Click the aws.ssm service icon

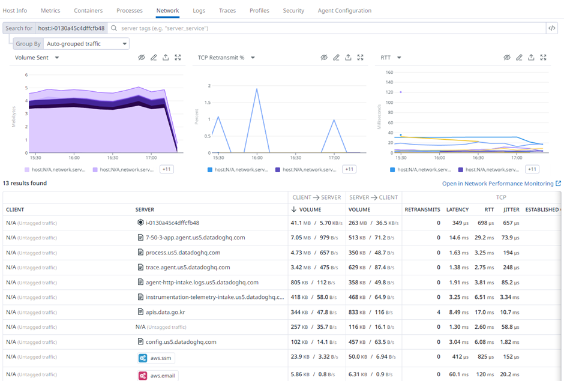tap(143, 358)
